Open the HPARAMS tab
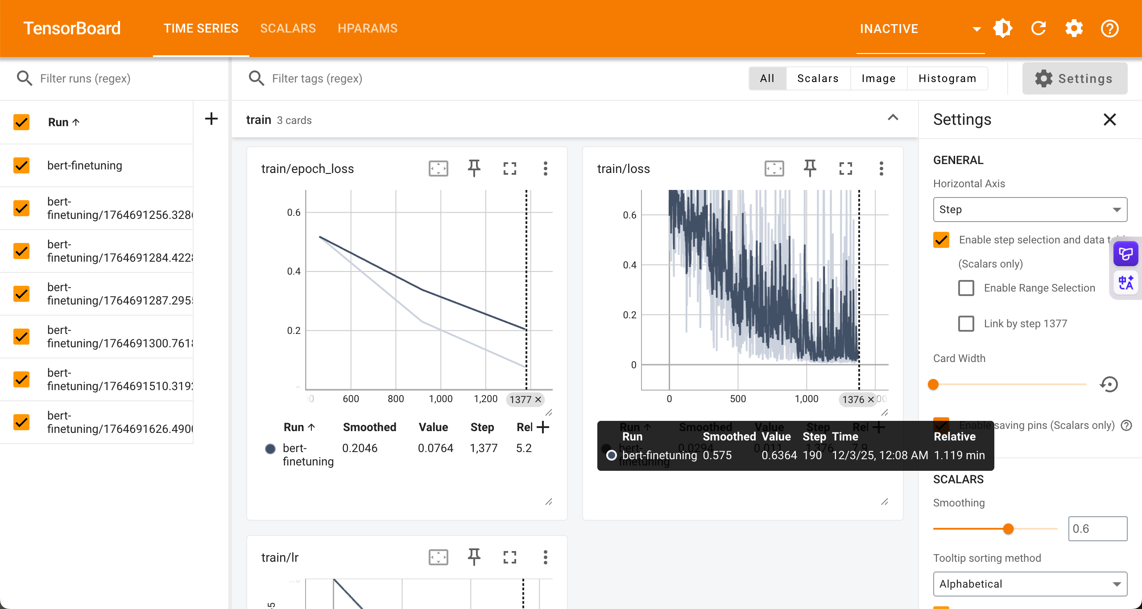1142x609 pixels. [367, 29]
